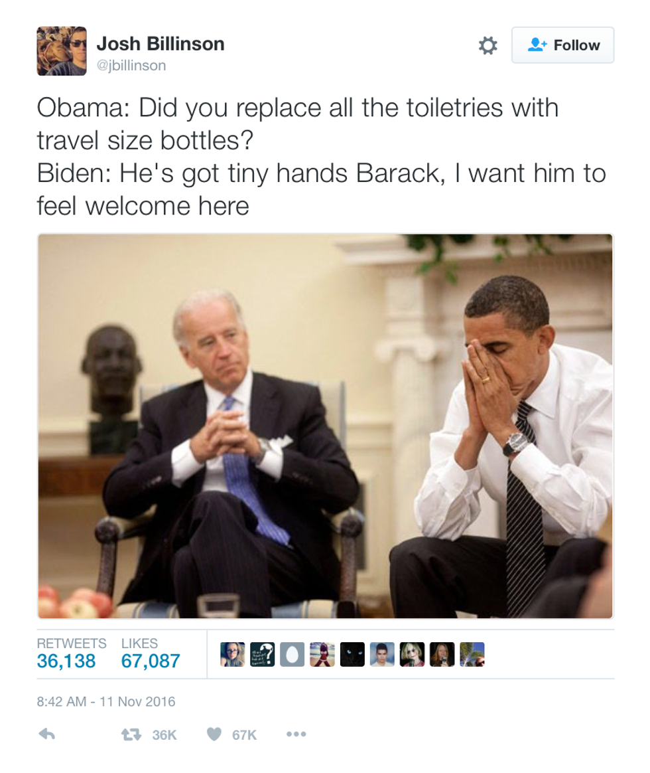Open the default egg liker avatar

[292, 654]
